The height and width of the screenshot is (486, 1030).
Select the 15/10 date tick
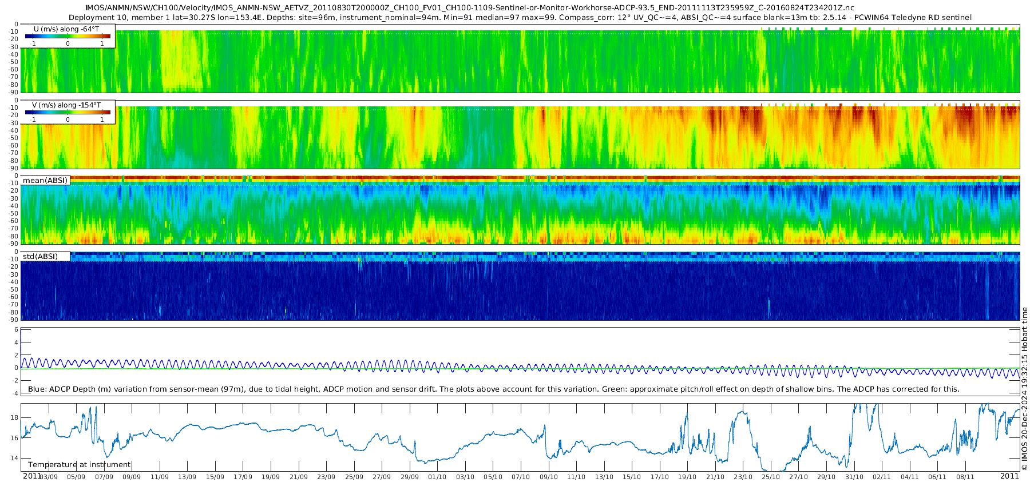[632, 477]
